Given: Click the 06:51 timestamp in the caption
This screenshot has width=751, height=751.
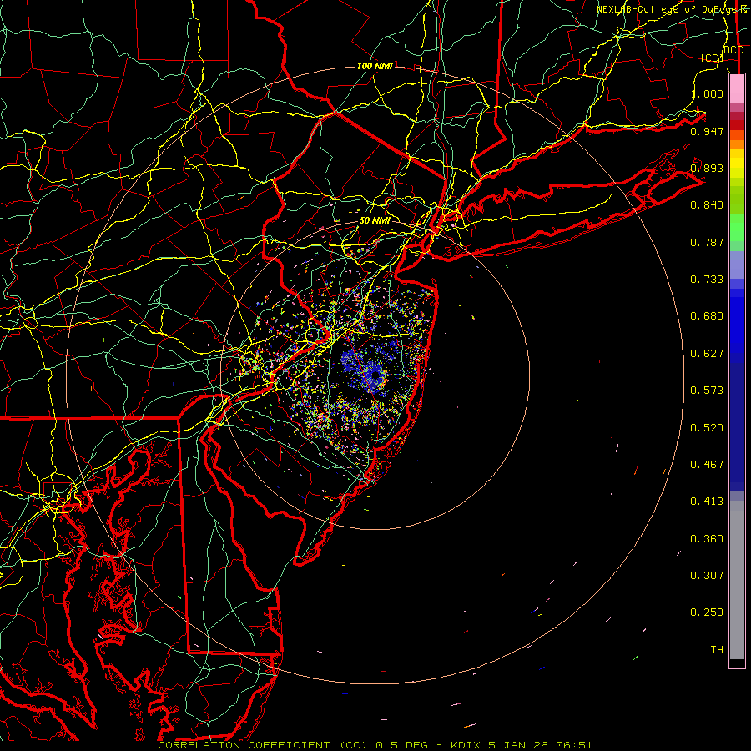Looking at the screenshot, I should tap(574, 745).
